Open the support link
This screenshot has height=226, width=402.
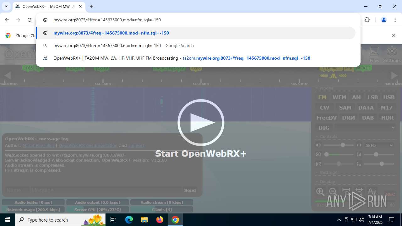pyautogui.click(x=136, y=145)
